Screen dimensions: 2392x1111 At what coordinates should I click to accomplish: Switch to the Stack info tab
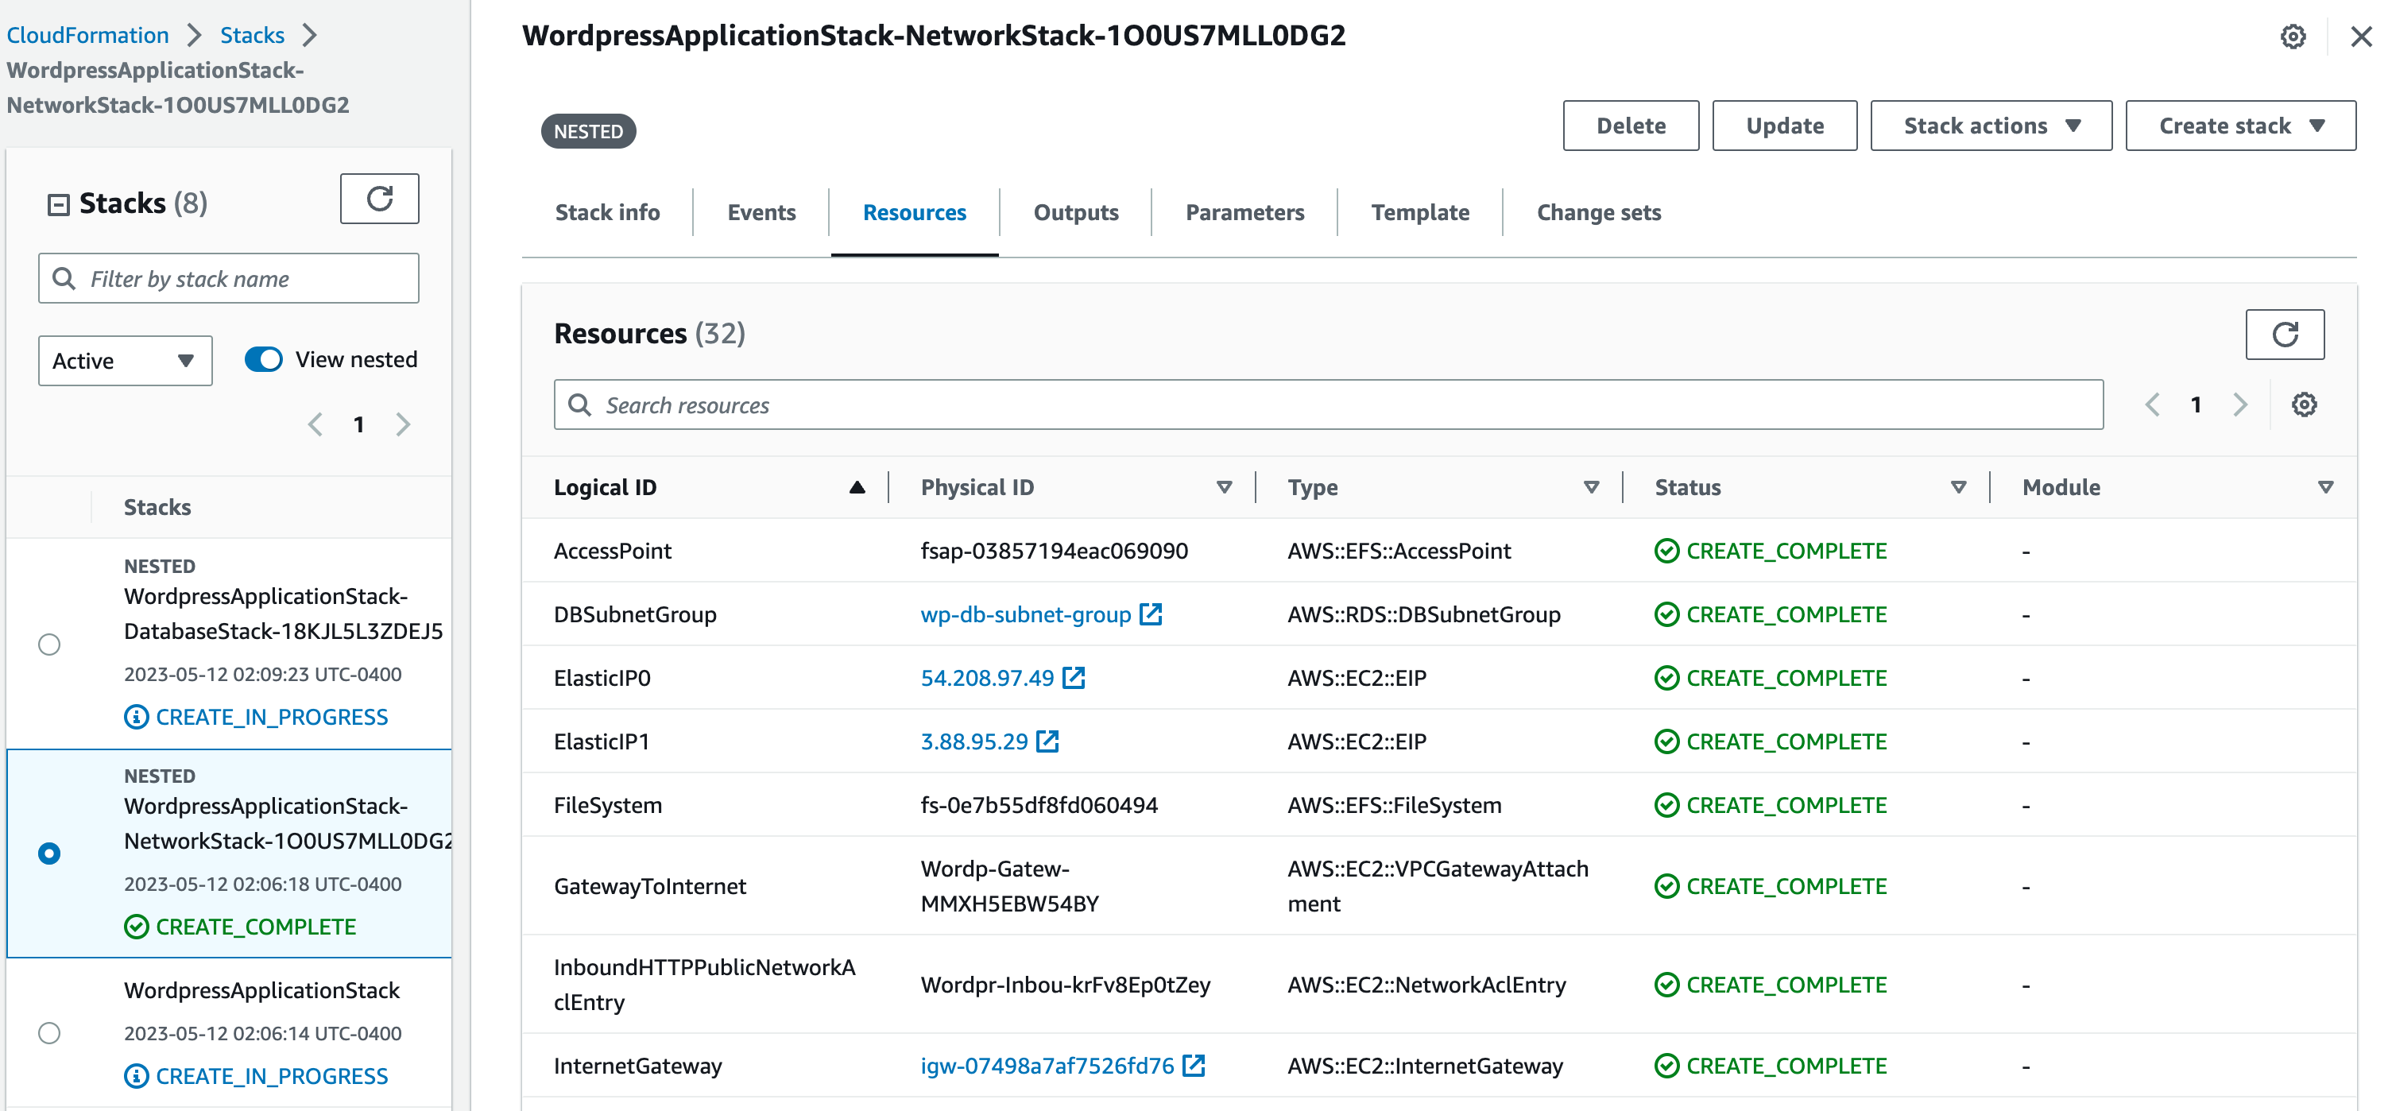pyautogui.click(x=607, y=213)
